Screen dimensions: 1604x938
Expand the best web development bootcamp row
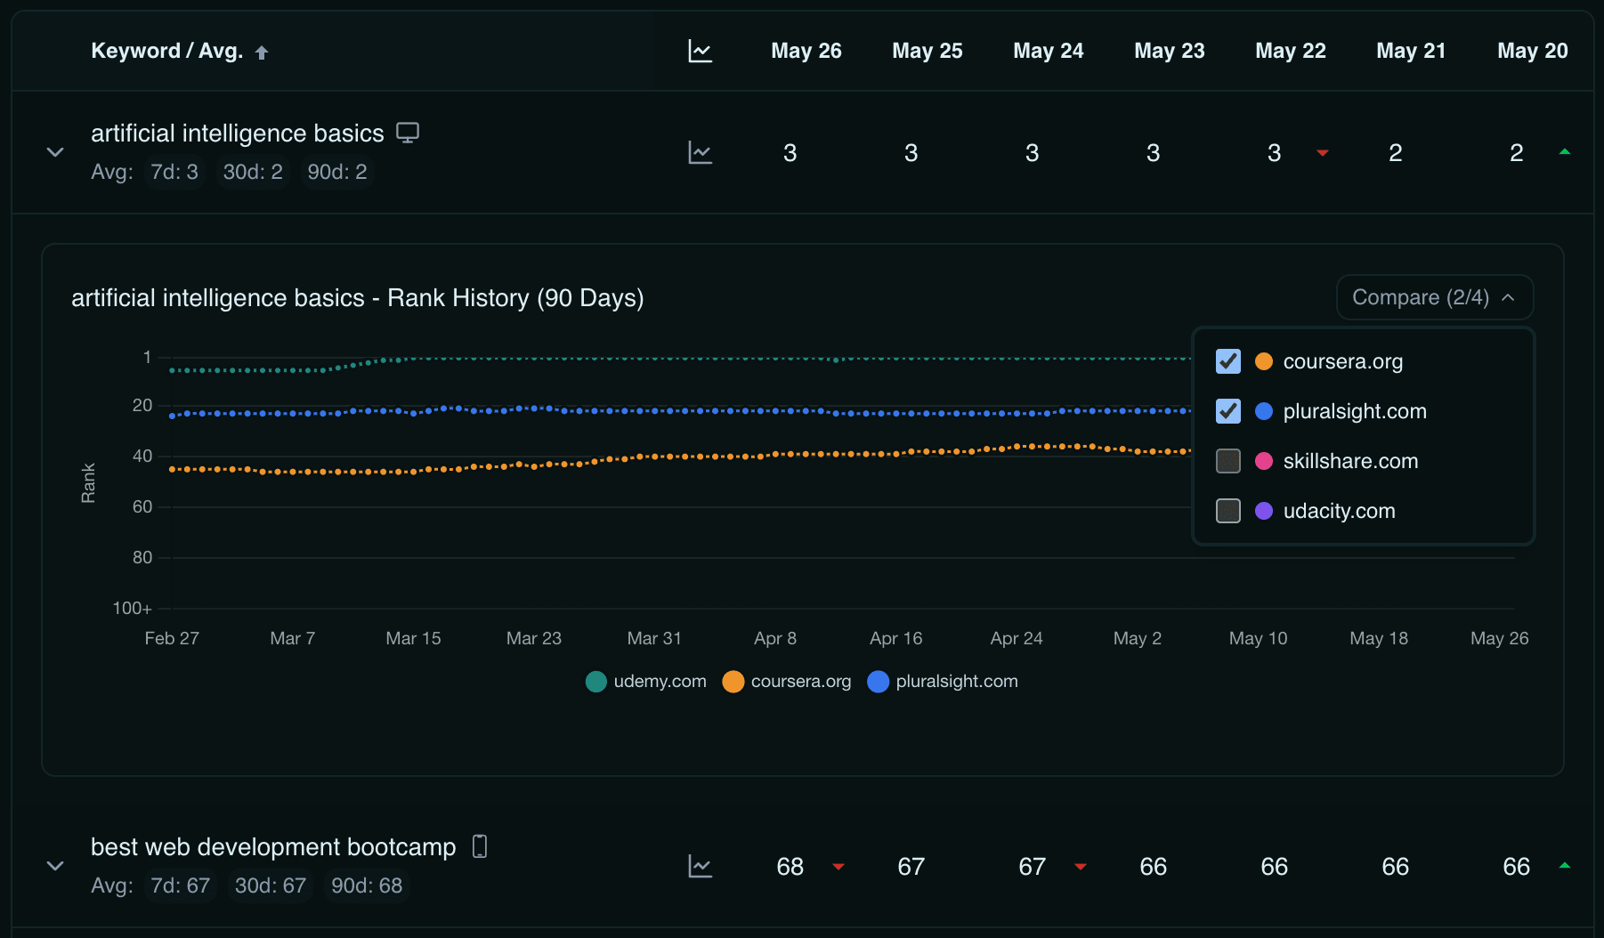pyautogui.click(x=55, y=866)
